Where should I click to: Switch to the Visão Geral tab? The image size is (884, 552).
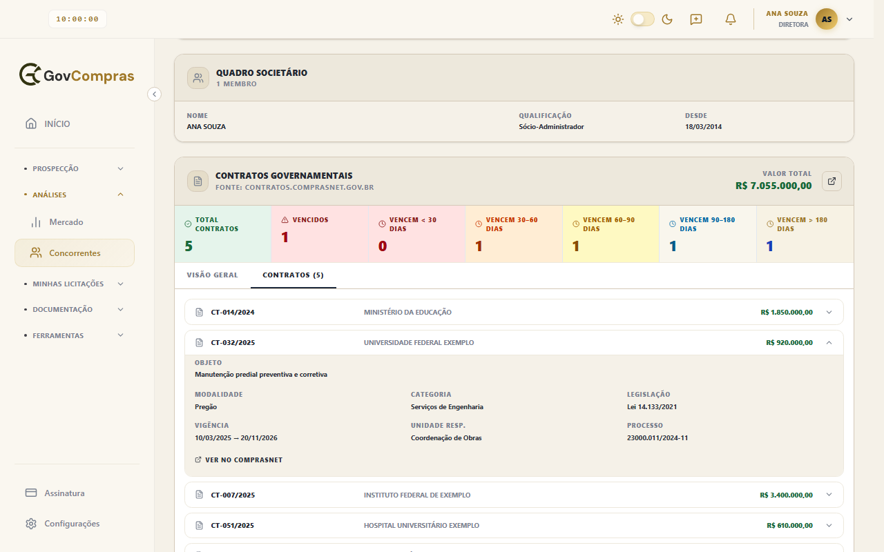[x=212, y=275]
